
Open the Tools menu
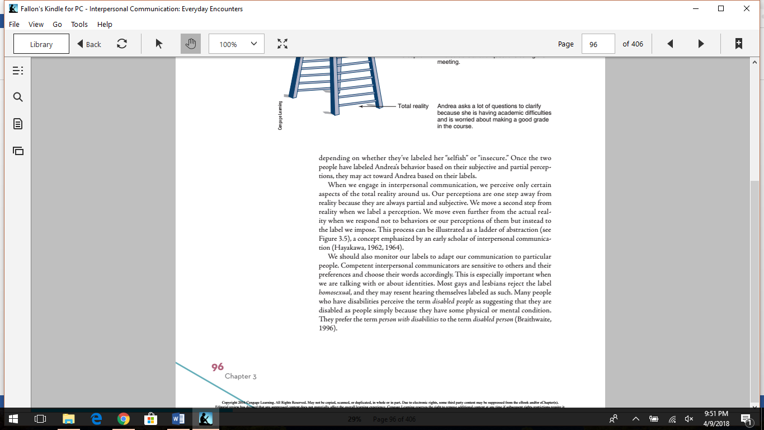tap(79, 24)
